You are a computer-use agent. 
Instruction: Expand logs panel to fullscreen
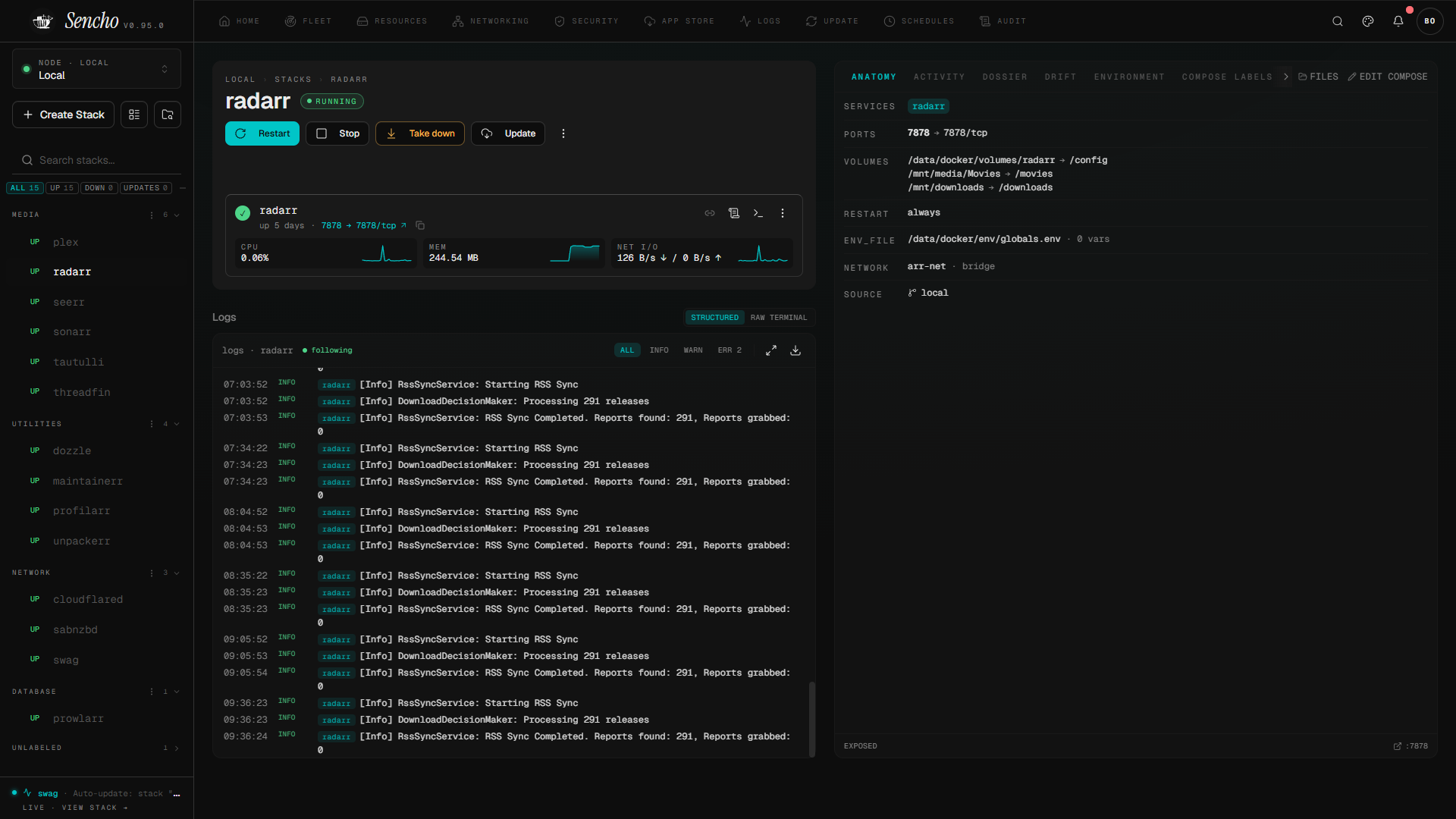pos(771,350)
